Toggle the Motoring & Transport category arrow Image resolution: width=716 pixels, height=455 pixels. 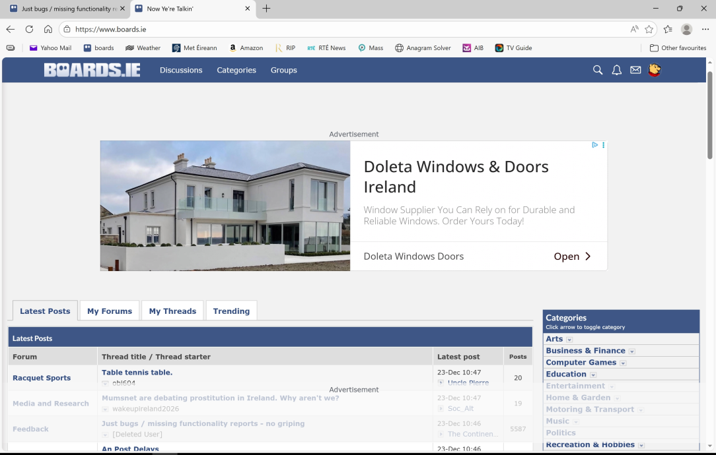(641, 410)
